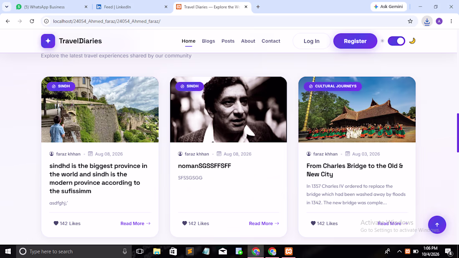Open the Home nav item
Viewport: 459px width, 258px height.
[x=189, y=41]
